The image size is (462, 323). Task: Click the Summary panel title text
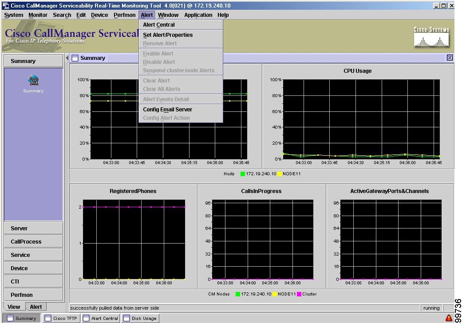pyautogui.click(x=93, y=58)
